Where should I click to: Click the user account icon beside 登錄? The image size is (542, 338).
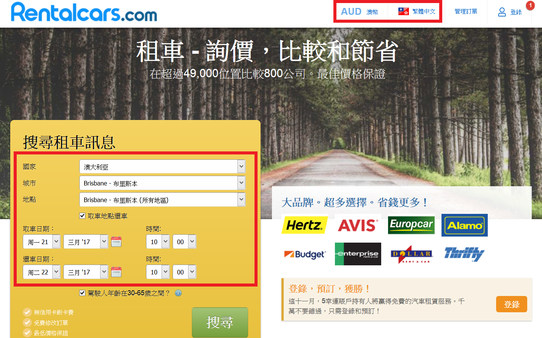click(501, 12)
